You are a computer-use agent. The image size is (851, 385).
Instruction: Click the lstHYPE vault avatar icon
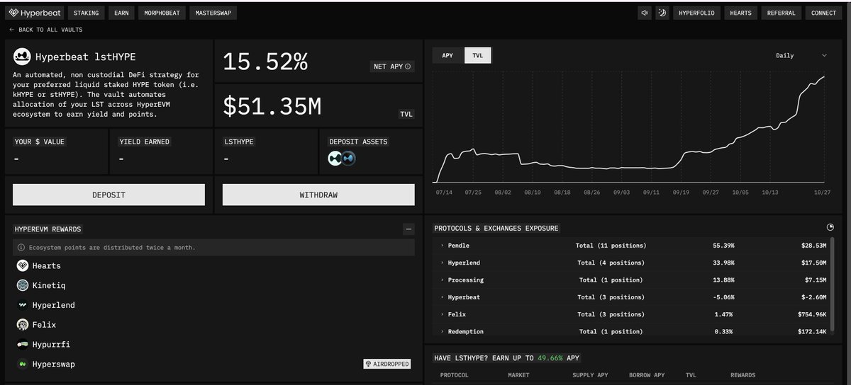pyautogui.click(x=22, y=57)
